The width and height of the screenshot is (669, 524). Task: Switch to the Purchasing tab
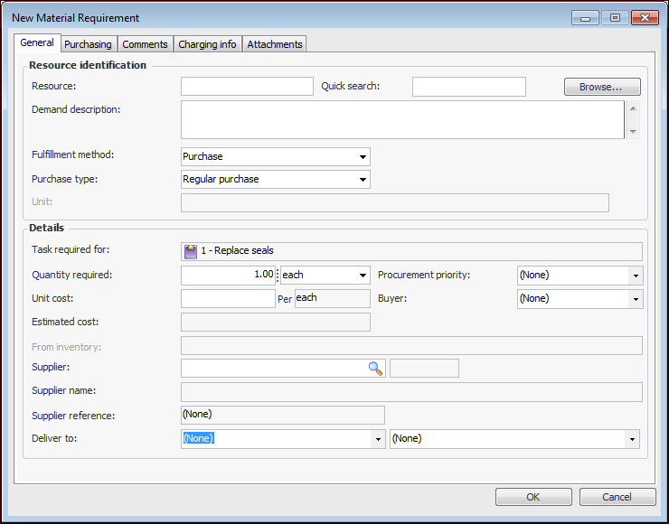[88, 44]
